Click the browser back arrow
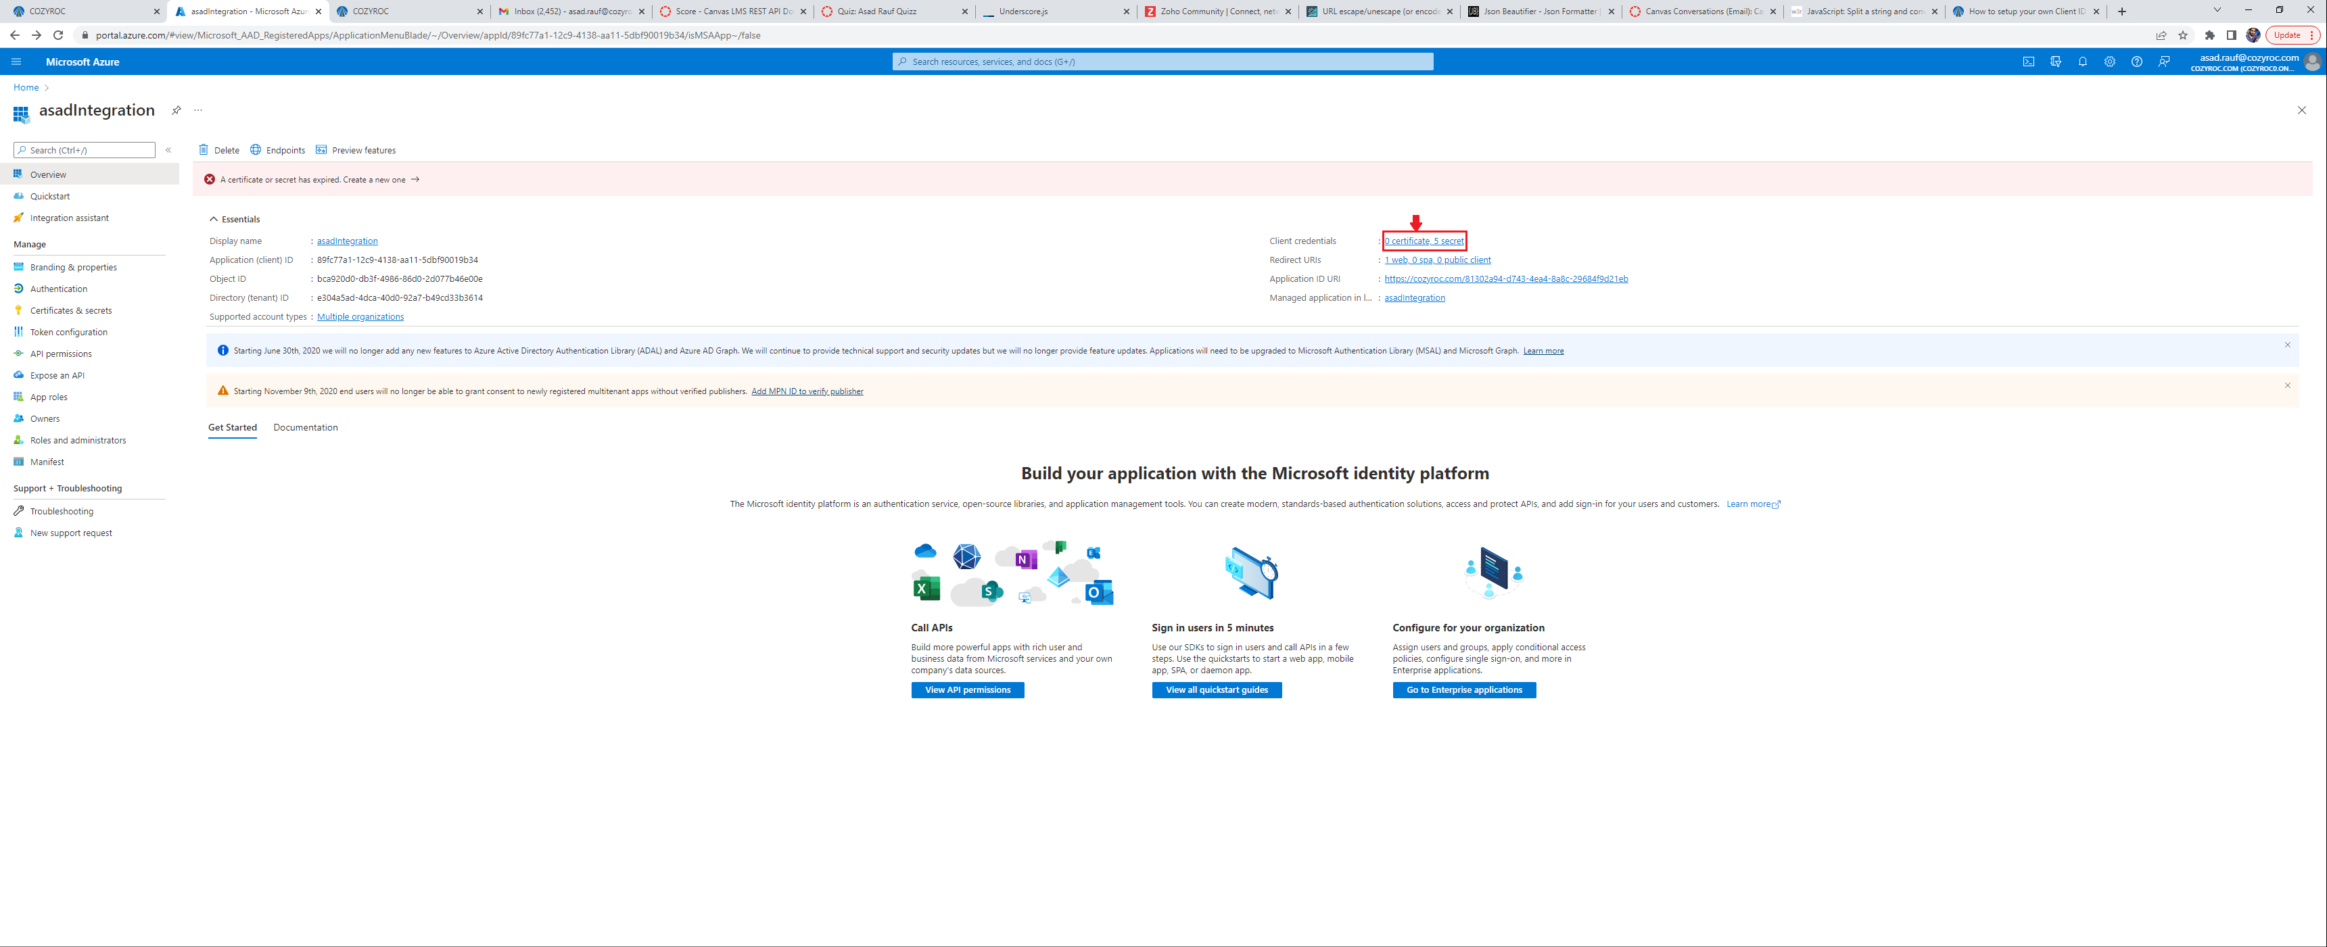The width and height of the screenshot is (2327, 947). [x=14, y=35]
